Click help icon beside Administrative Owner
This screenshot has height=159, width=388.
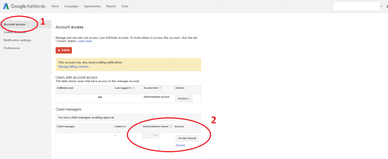pyautogui.click(x=170, y=126)
